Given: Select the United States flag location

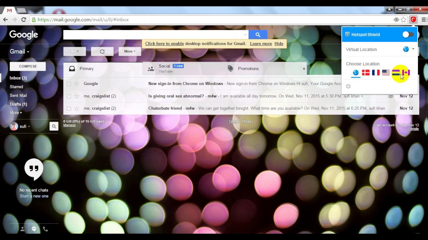Looking at the screenshot, I should point(386,72).
